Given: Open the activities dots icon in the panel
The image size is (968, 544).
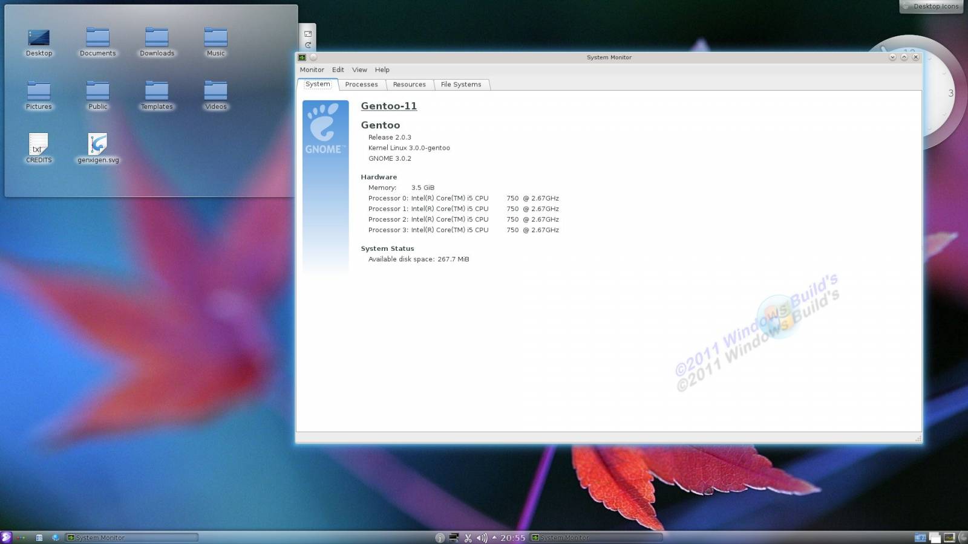Looking at the screenshot, I should pos(22,537).
